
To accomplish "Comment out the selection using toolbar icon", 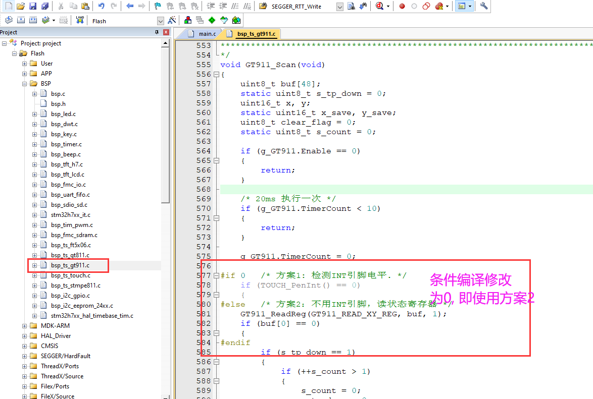I will point(235,6).
